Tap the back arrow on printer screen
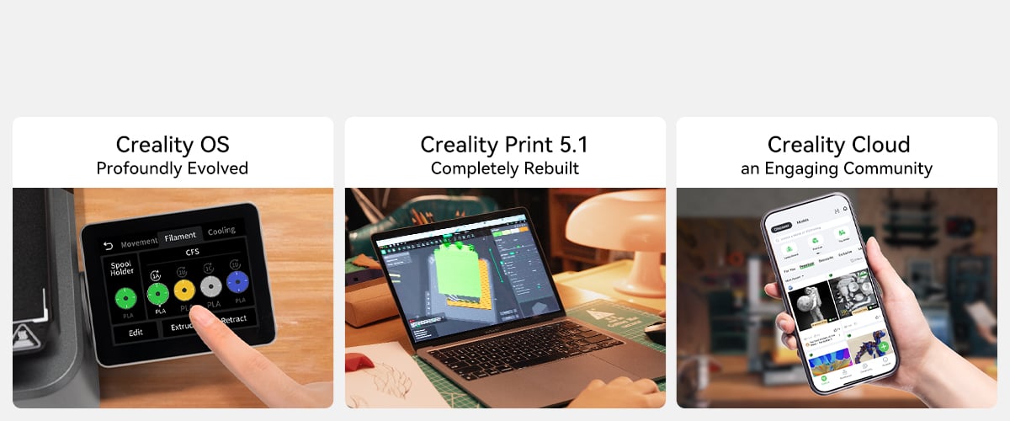The image size is (1010, 421). coord(107,246)
